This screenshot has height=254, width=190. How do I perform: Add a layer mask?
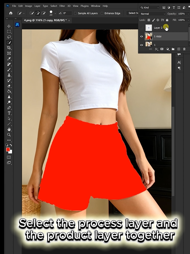[162, 49]
